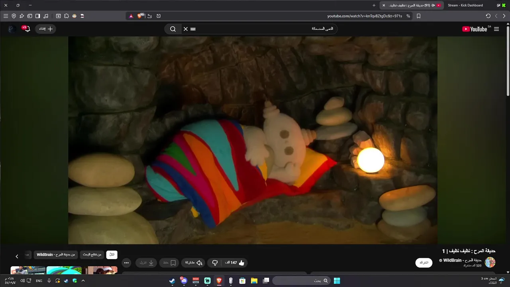The height and width of the screenshot is (287, 510).
Task: Open the Brave browser taskbar icon
Action: [x=219, y=281]
